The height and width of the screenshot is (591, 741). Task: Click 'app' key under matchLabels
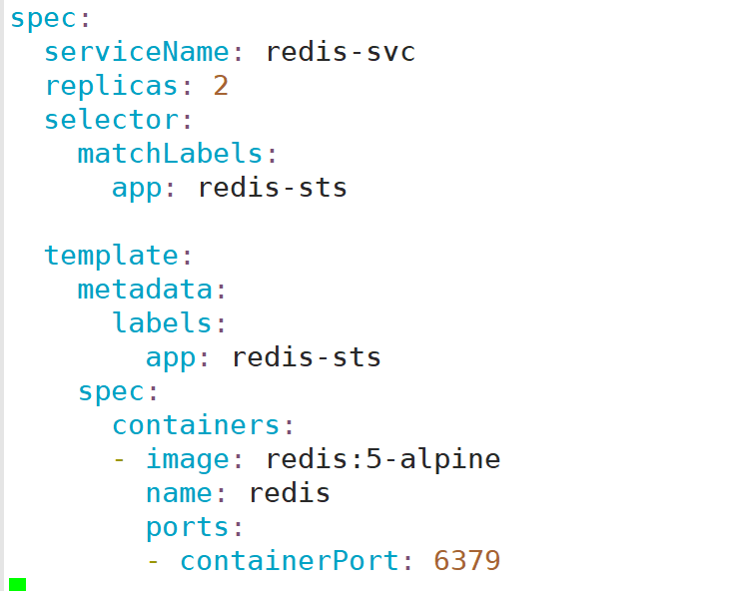pyautogui.click(x=137, y=190)
